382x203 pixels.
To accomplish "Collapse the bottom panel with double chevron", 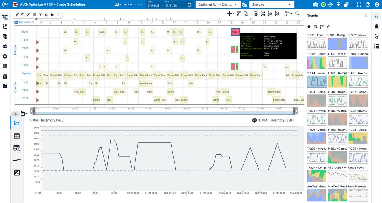I will 16,114.
